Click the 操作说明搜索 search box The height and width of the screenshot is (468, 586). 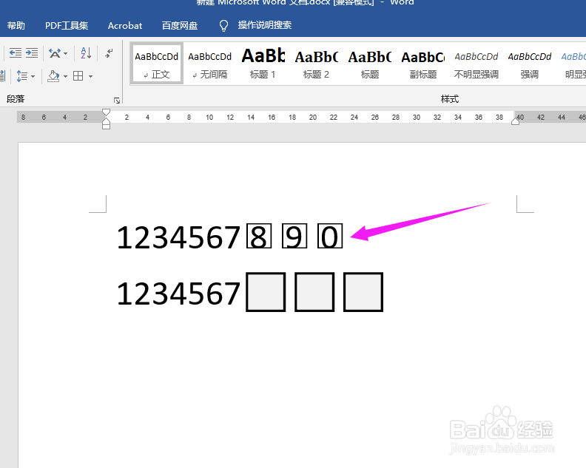265,25
